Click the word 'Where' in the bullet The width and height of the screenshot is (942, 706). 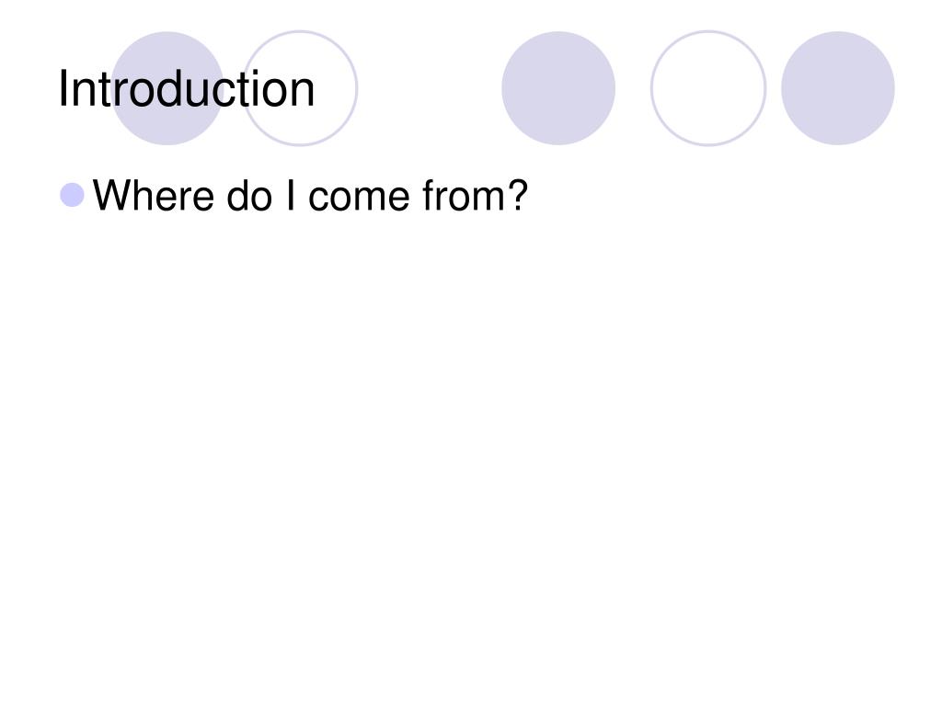tap(154, 196)
